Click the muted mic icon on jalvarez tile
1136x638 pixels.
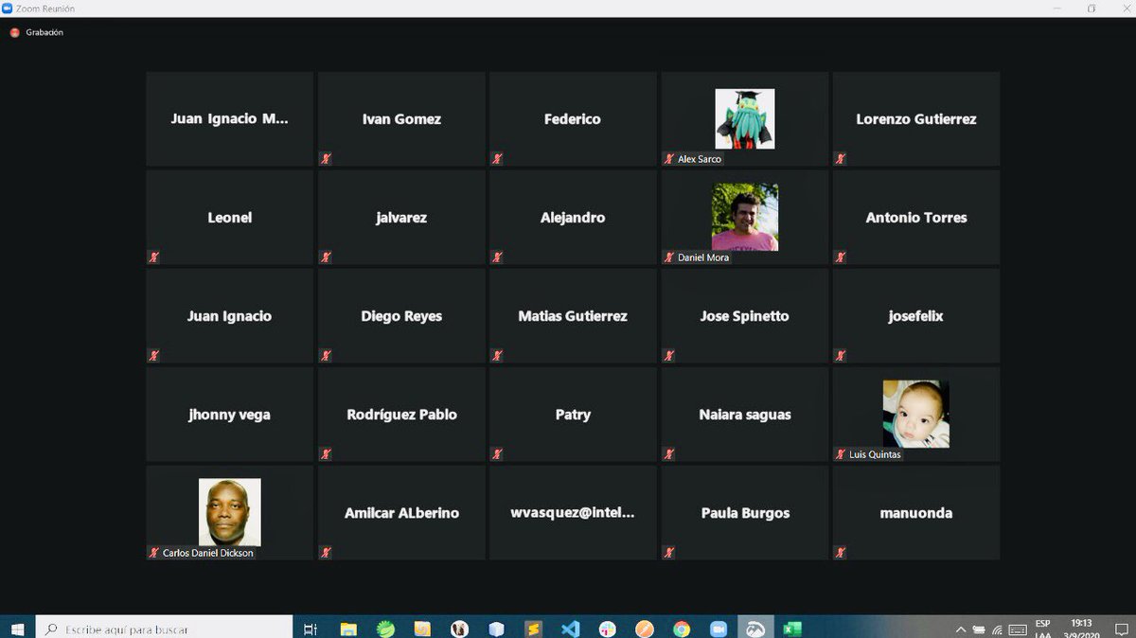pos(326,257)
